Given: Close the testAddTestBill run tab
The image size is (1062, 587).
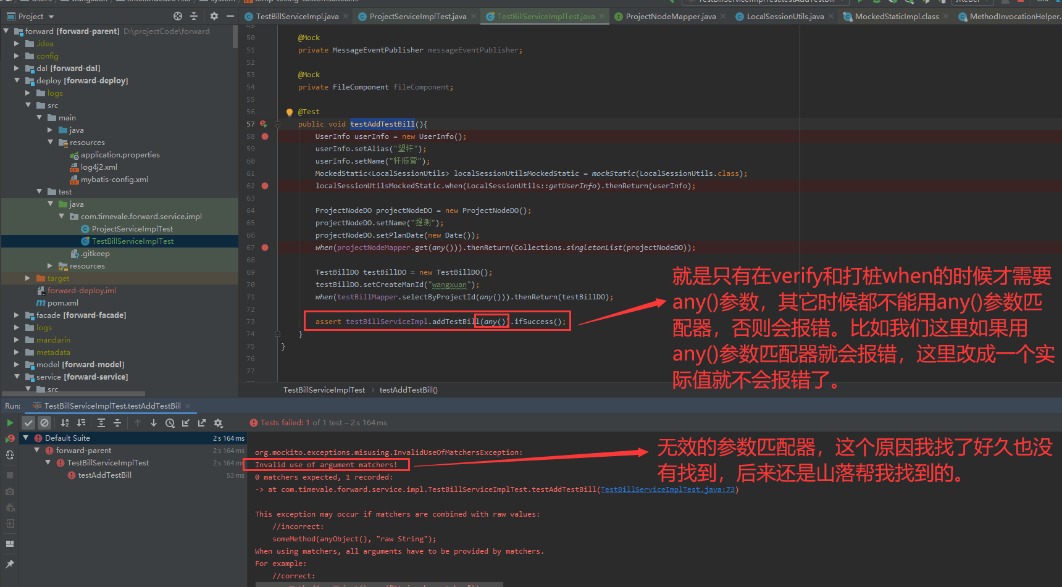Looking at the screenshot, I should [188, 406].
